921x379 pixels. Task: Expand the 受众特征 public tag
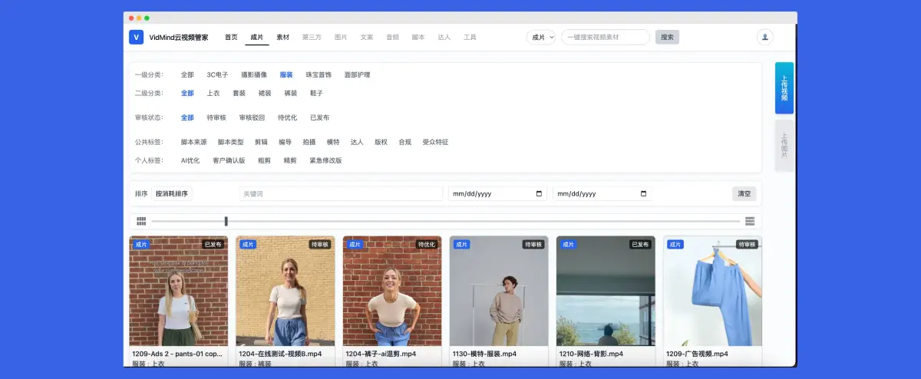pos(435,142)
